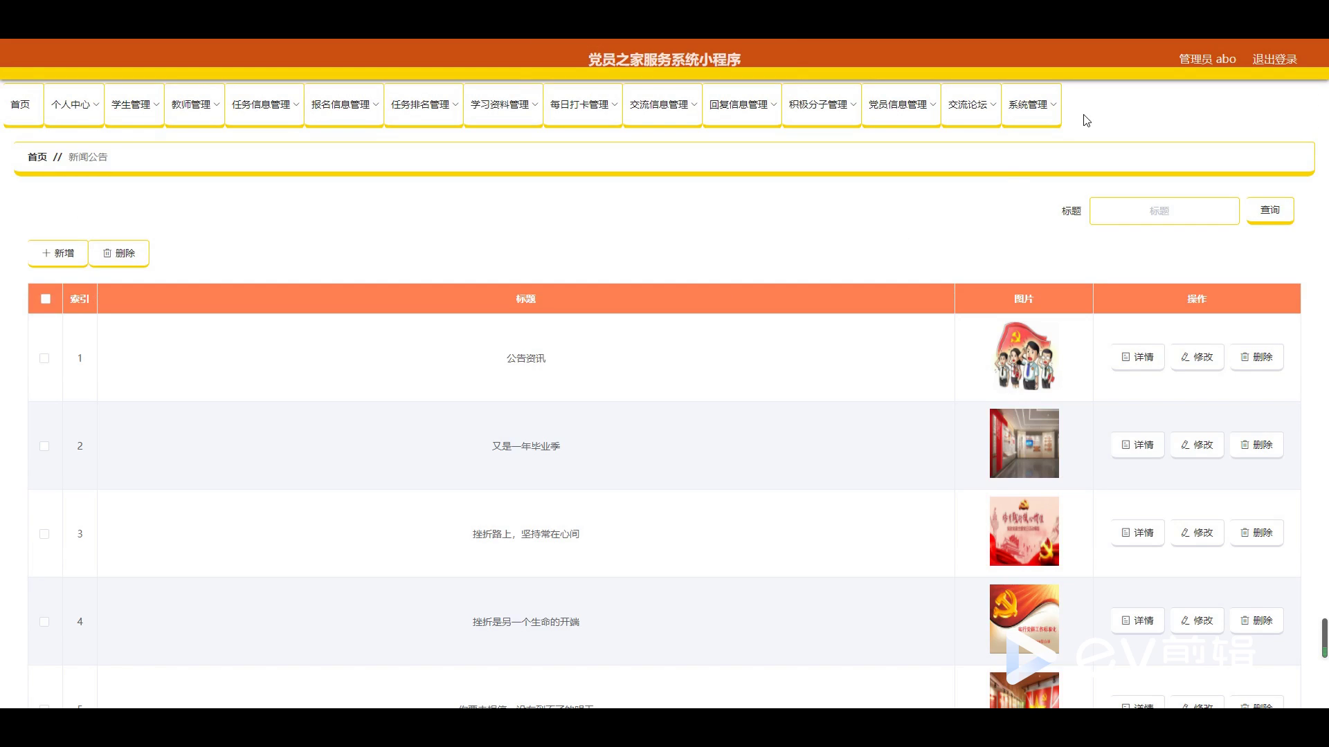Focus the 标题 search input field
Image resolution: width=1329 pixels, height=747 pixels.
click(x=1164, y=211)
